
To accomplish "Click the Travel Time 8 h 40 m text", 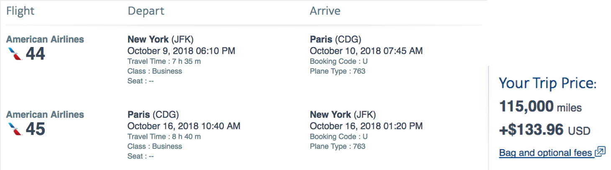I will (164, 136).
